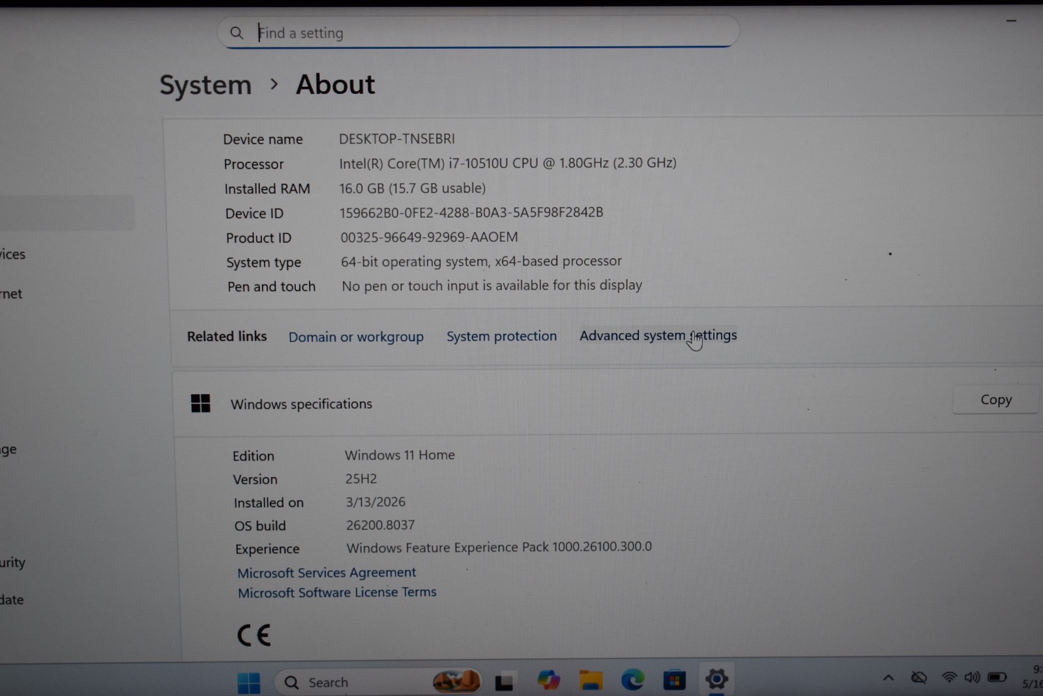Image resolution: width=1043 pixels, height=696 pixels.
Task: Click Windows Feature Experience Pack value
Action: (x=499, y=547)
